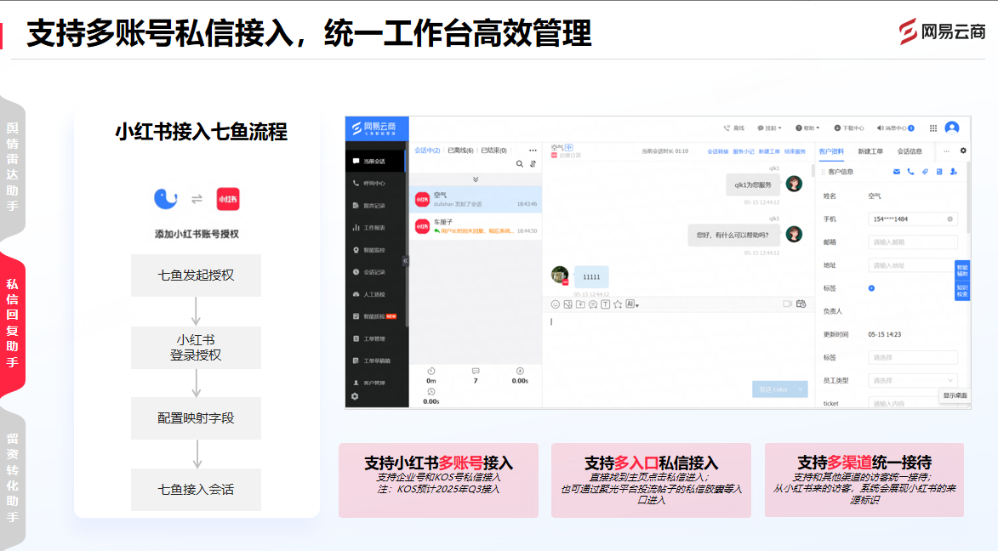Open the 挂起 dropdown in top bar
The height and width of the screenshot is (551, 998).
point(769,128)
